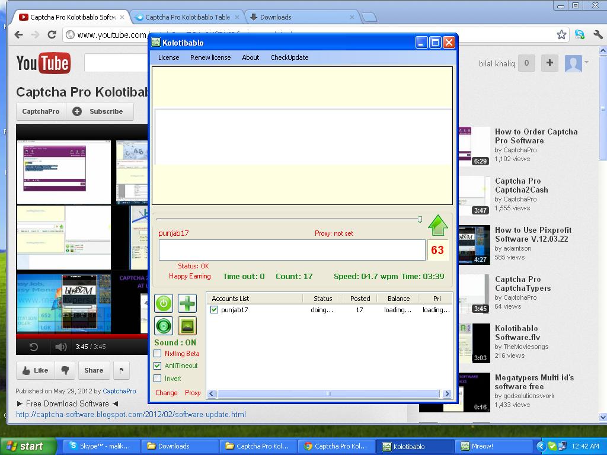The width and height of the screenshot is (607, 455).
Task: Click the YouTube logo
Action: [x=43, y=63]
